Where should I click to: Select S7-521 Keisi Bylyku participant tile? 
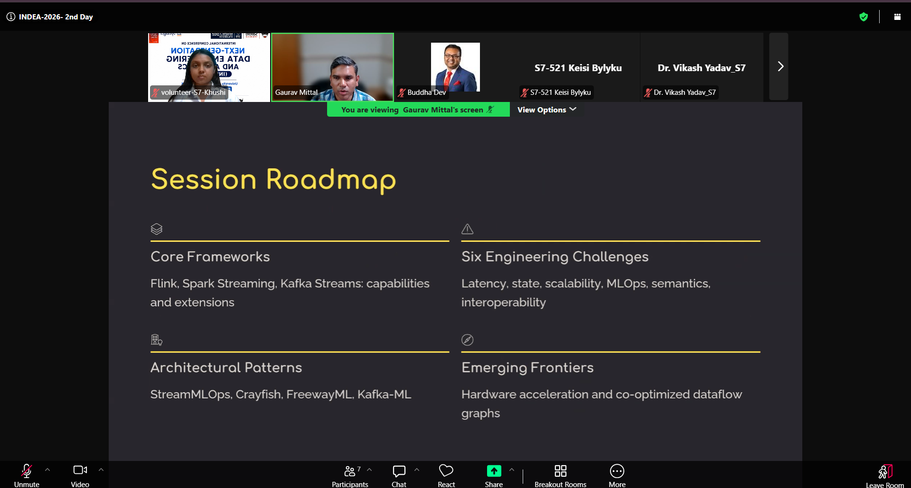tap(578, 67)
